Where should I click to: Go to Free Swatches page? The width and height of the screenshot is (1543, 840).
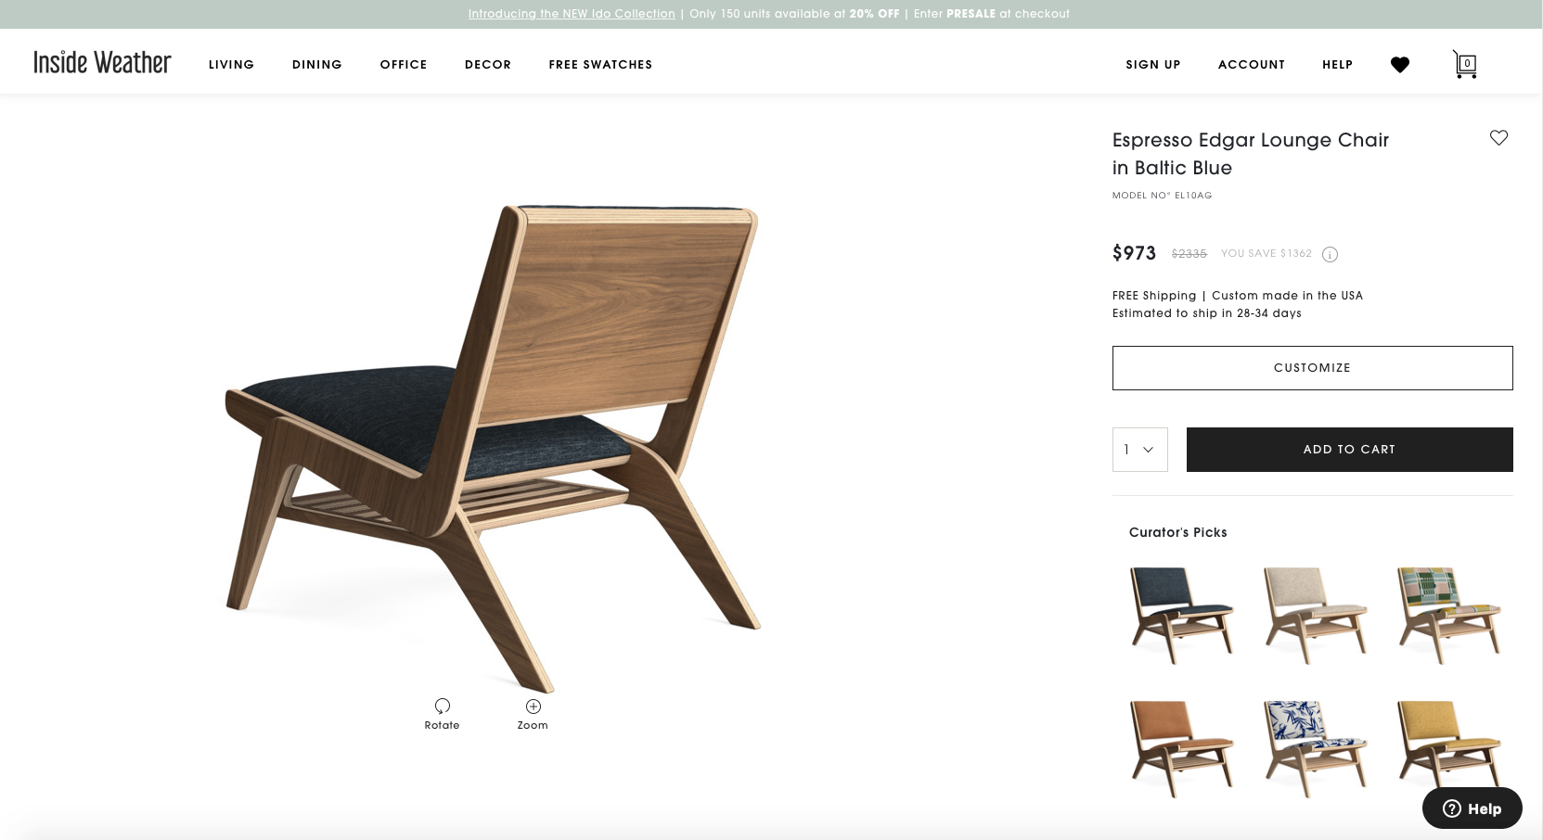tap(600, 65)
